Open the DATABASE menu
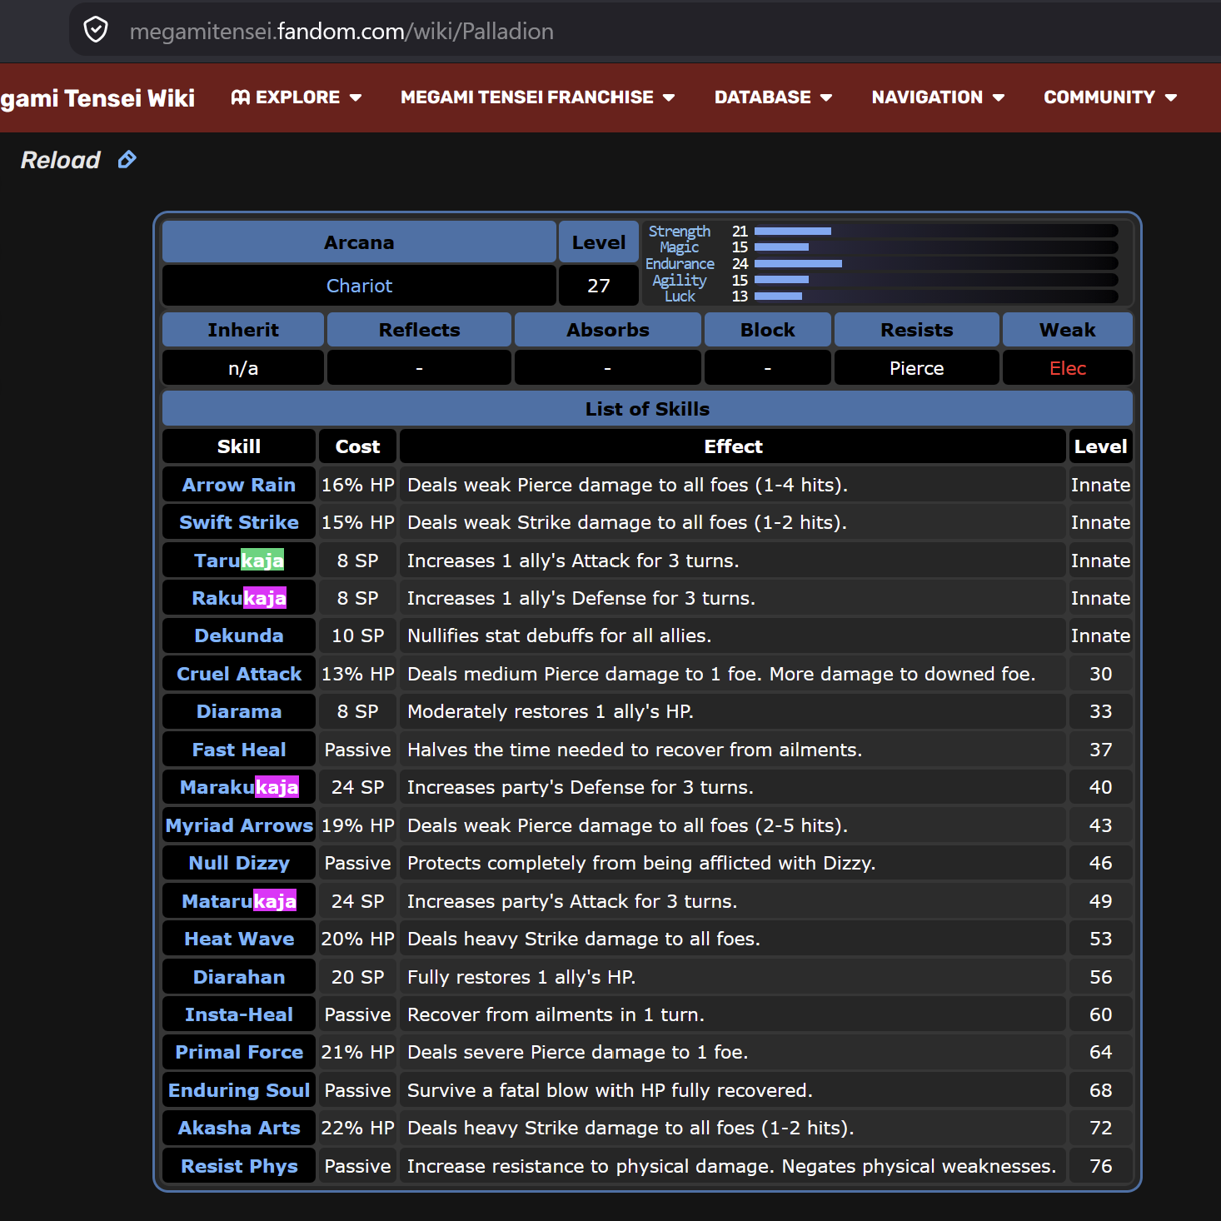The width and height of the screenshot is (1221, 1221). click(x=773, y=97)
